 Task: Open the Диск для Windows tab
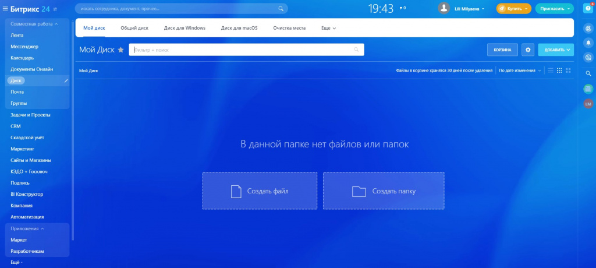point(185,28)
